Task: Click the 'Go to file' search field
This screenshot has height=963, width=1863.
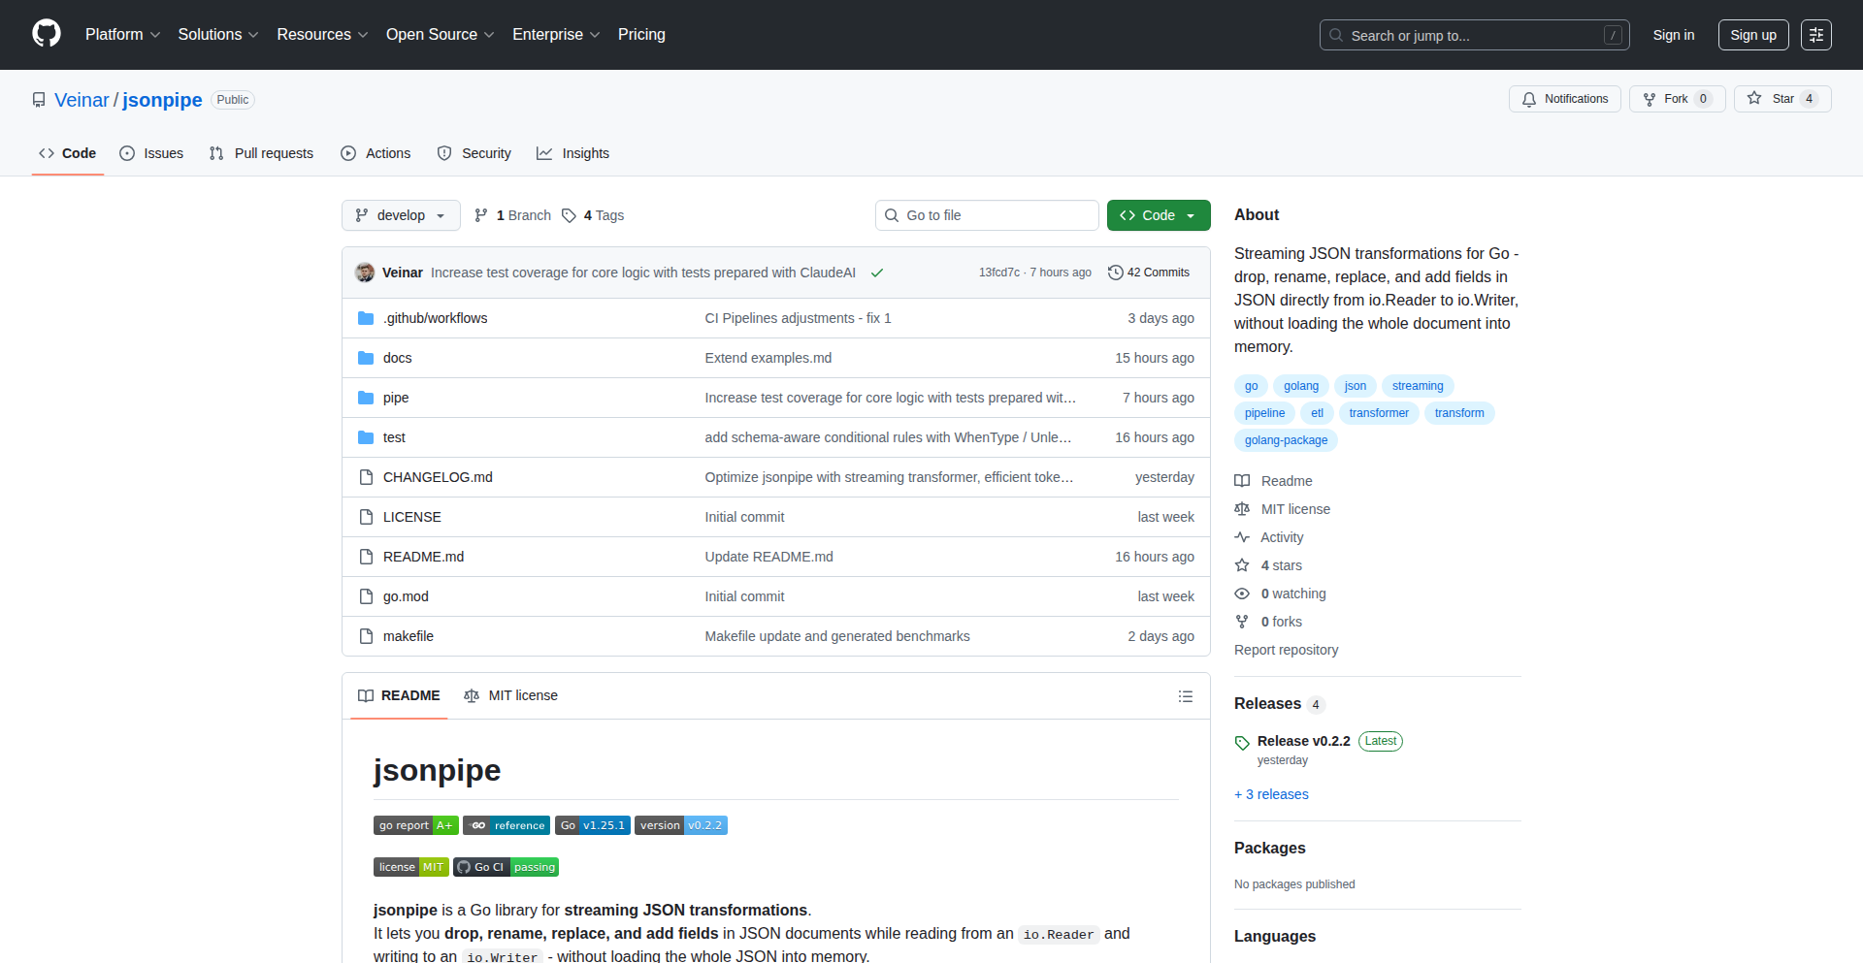Action: (987, 215)
